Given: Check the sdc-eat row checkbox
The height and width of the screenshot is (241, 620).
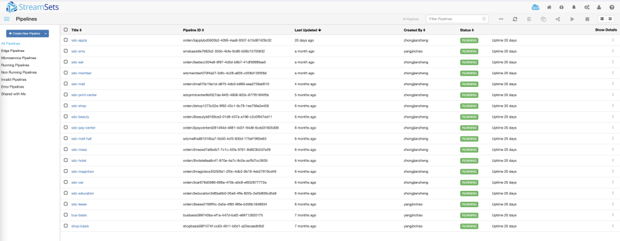Looking at the screenshot, I should pyautogui.click(x=66, y=62).
